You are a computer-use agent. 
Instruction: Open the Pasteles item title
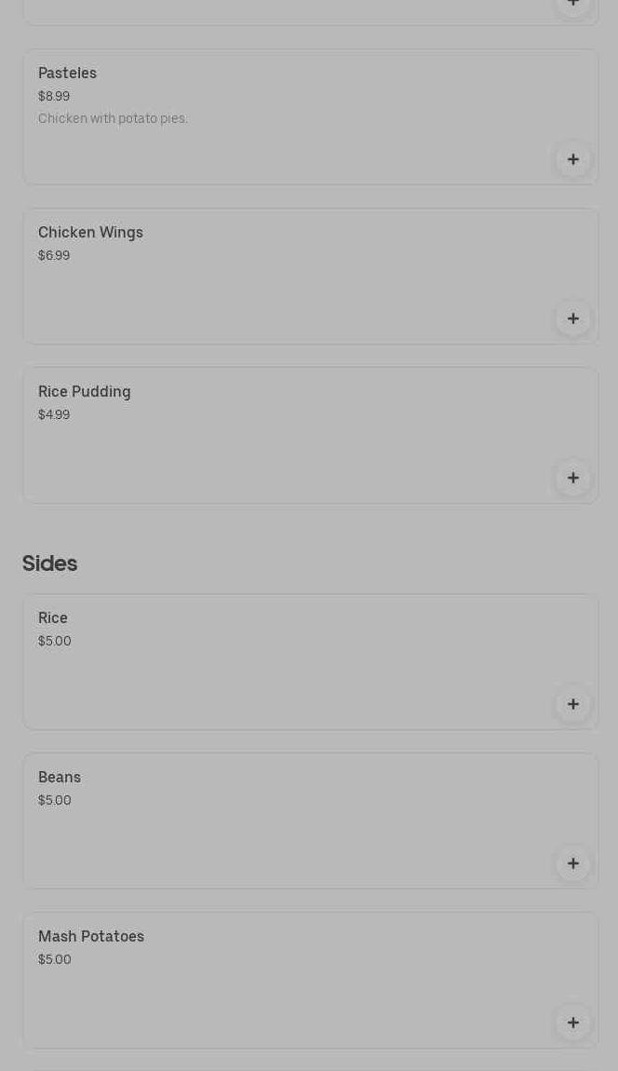(67, 73)
